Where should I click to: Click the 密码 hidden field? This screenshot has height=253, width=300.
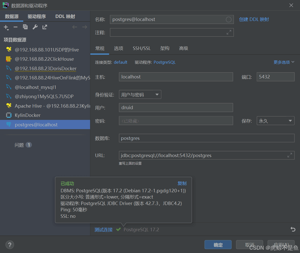click(x=176, y=121)
